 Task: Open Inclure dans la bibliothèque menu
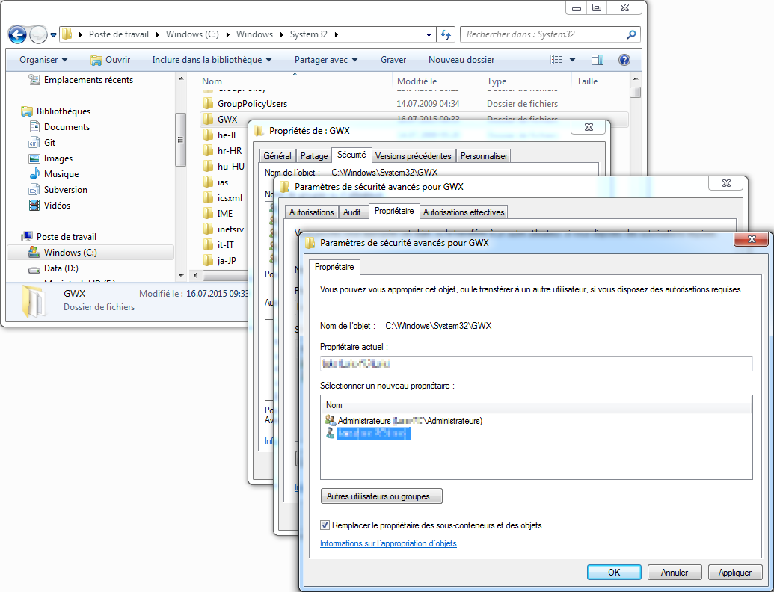(212, 60)
